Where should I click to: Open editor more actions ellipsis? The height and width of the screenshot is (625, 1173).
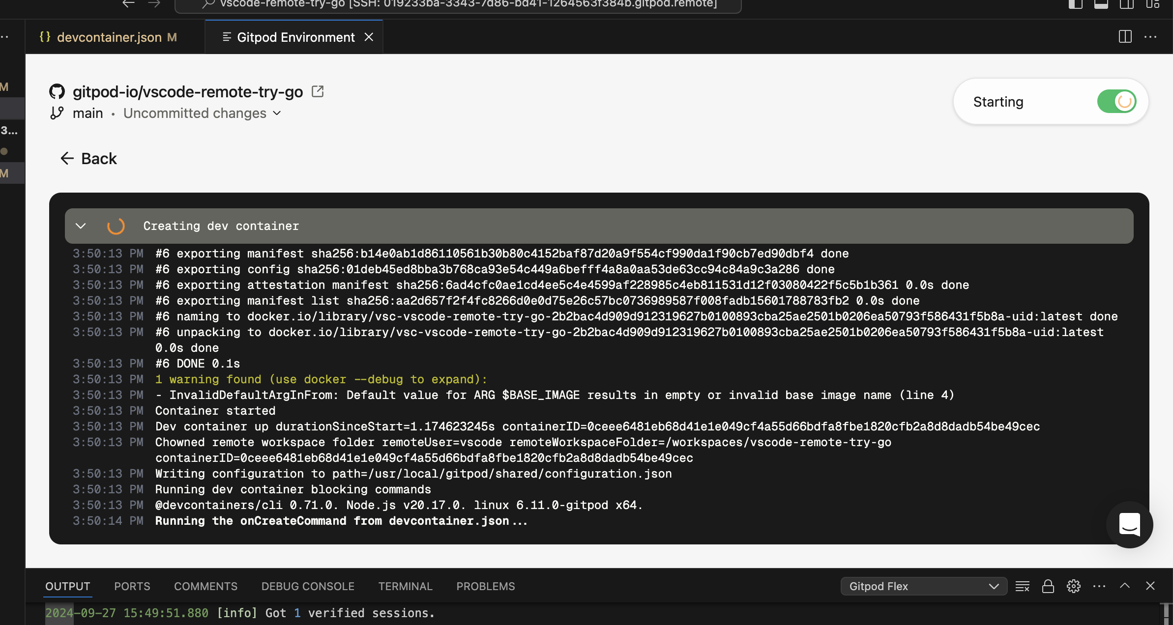coord(1150,37)
